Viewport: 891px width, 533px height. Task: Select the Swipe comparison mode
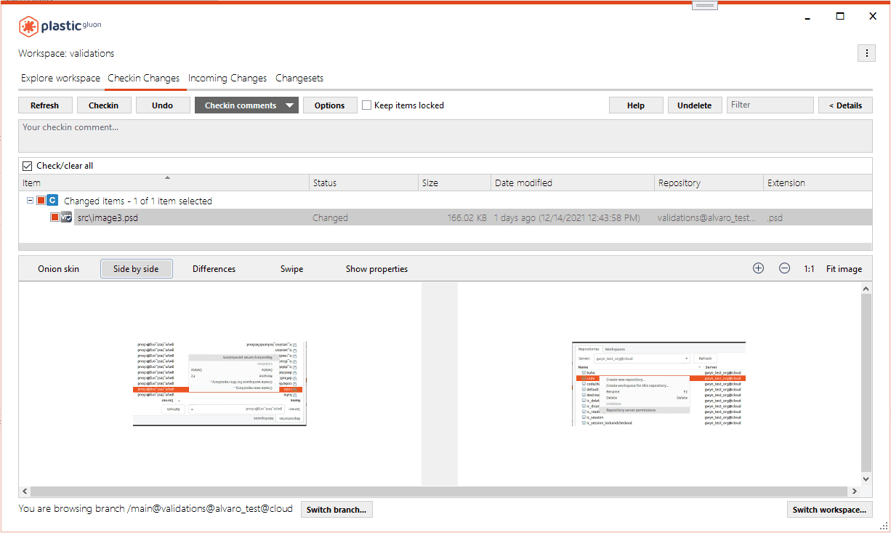(291, 268)
